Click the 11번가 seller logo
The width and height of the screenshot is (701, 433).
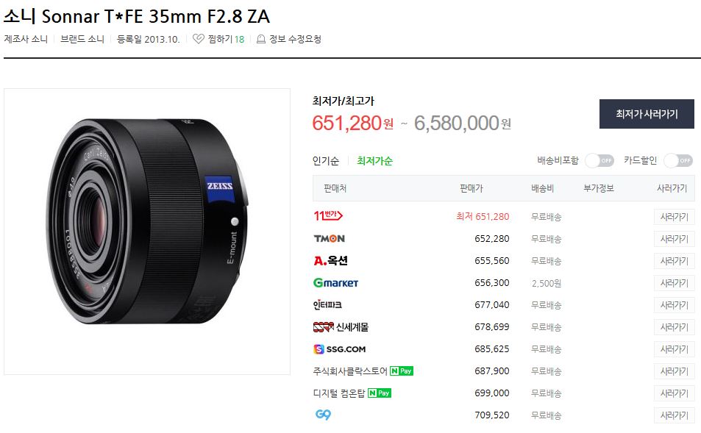[x=328, y=216]
